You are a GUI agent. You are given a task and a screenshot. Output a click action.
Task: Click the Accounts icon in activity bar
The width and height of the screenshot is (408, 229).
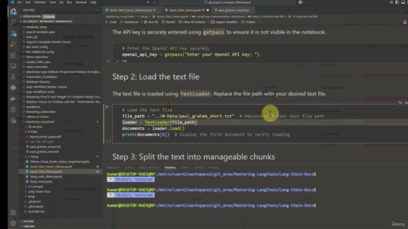click(x=13, y=212)
